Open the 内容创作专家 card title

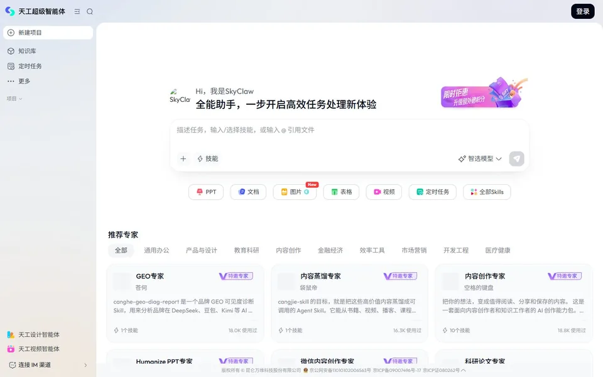pos(485,276)
